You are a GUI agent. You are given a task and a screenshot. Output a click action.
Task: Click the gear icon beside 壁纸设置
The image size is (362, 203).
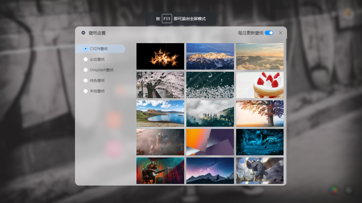(x=83, y=33)
